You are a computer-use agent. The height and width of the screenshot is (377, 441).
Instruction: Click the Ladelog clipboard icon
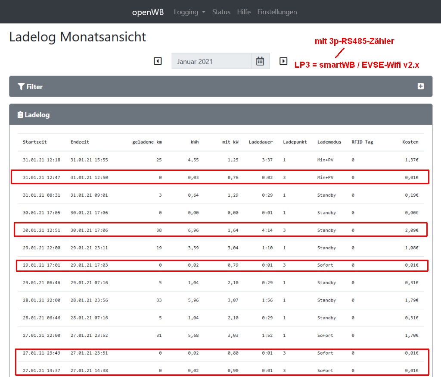tap(20, 115)
